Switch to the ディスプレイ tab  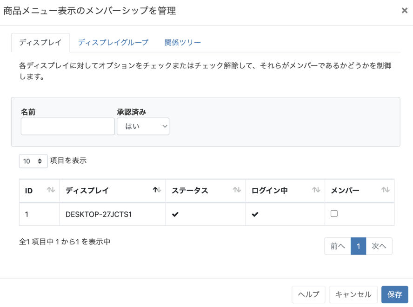point(40,43)
